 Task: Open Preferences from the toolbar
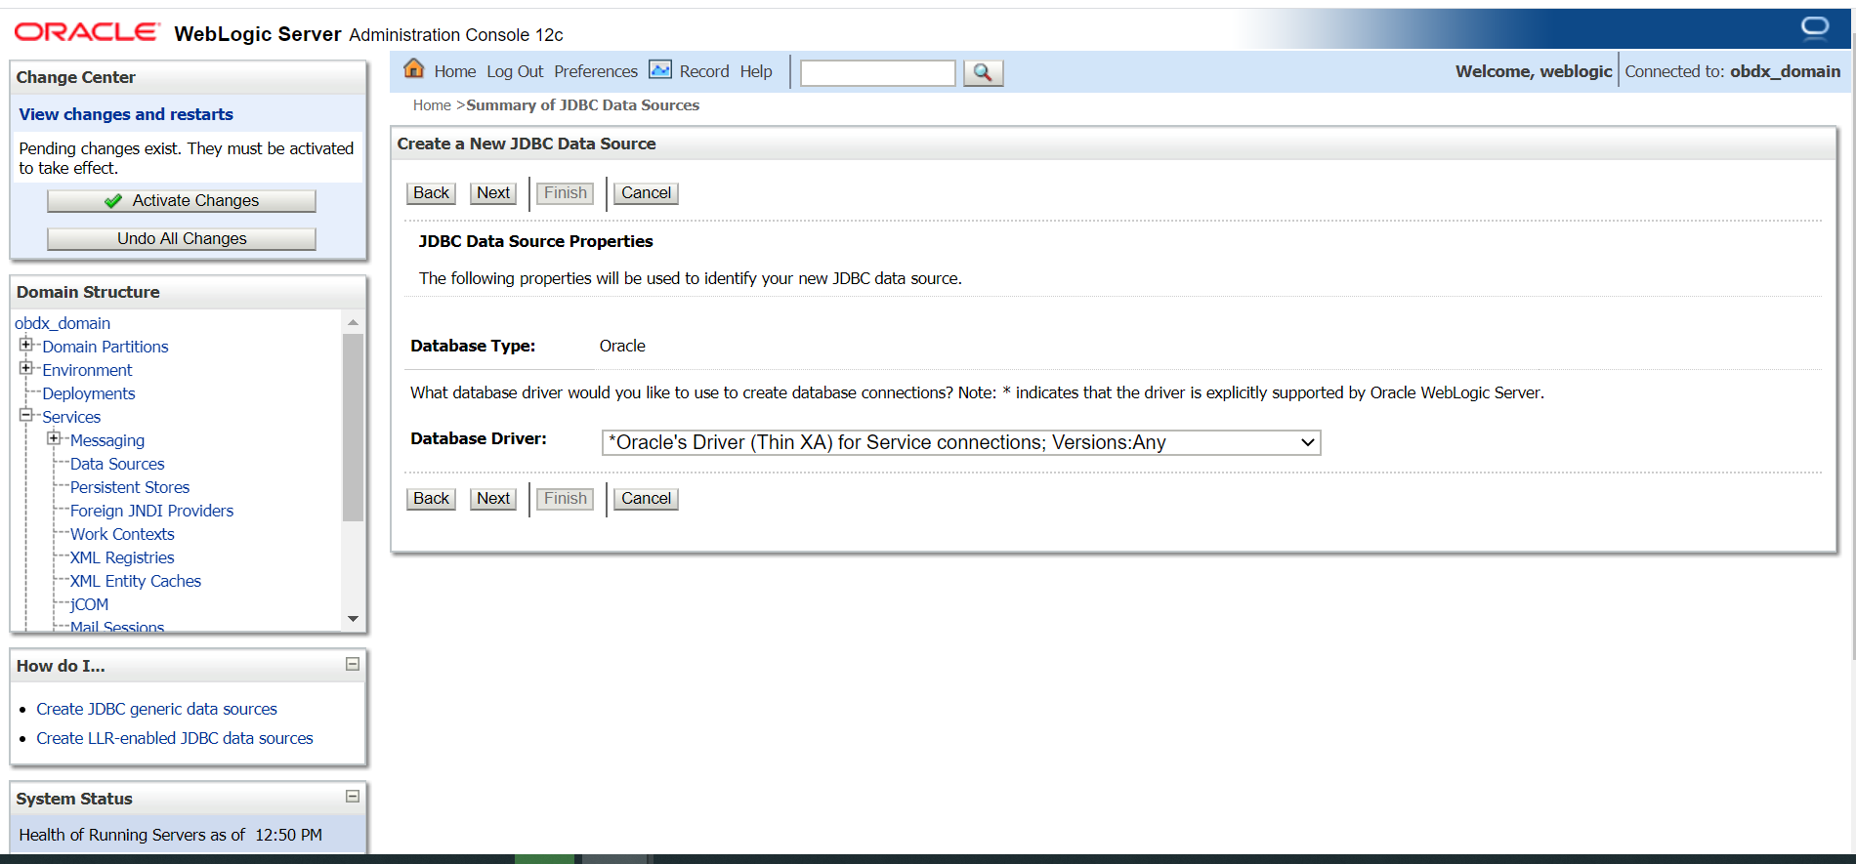(596, 71)
